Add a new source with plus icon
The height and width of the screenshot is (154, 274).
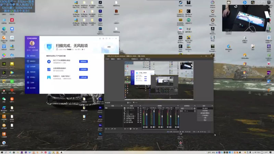(125, 129)
